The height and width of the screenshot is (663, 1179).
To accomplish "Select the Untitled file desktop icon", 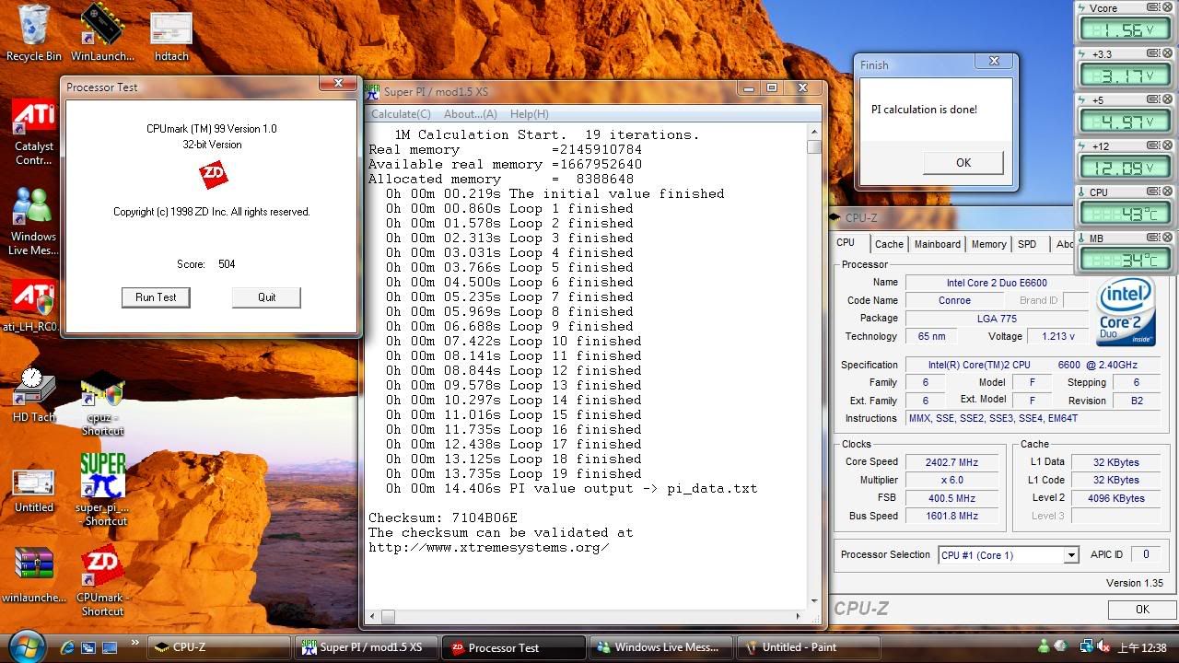I will point(34,491).
